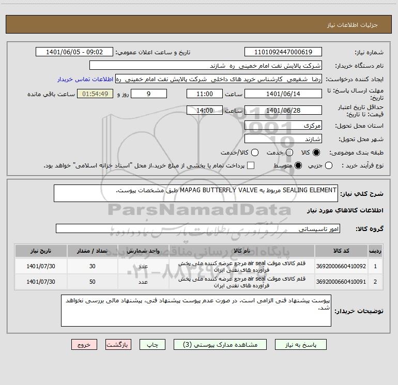Select the متوسط purchase type radio
The width and height of the screenshot is (398, 385).
[x=298, y=165]
